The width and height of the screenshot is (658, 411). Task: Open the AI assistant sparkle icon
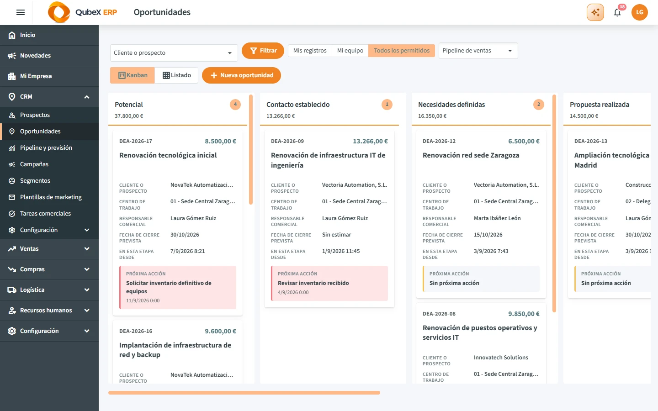click(595, 12)
